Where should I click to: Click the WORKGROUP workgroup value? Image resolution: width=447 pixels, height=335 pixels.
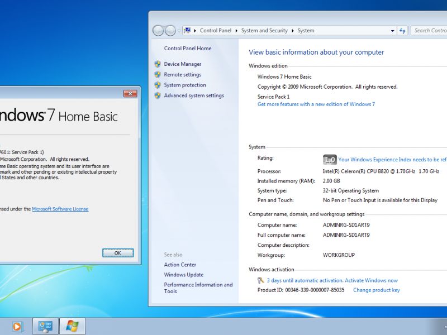pyautogui.click(x=339, y=255)
